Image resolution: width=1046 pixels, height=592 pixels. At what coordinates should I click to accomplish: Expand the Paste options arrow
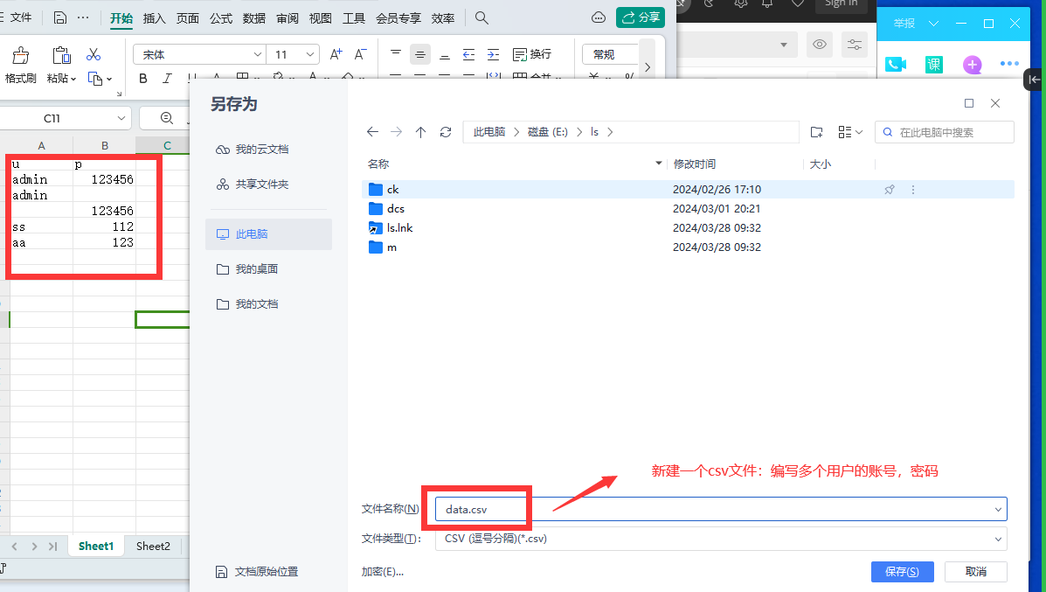pyautogui.click(x=73, y=79)
